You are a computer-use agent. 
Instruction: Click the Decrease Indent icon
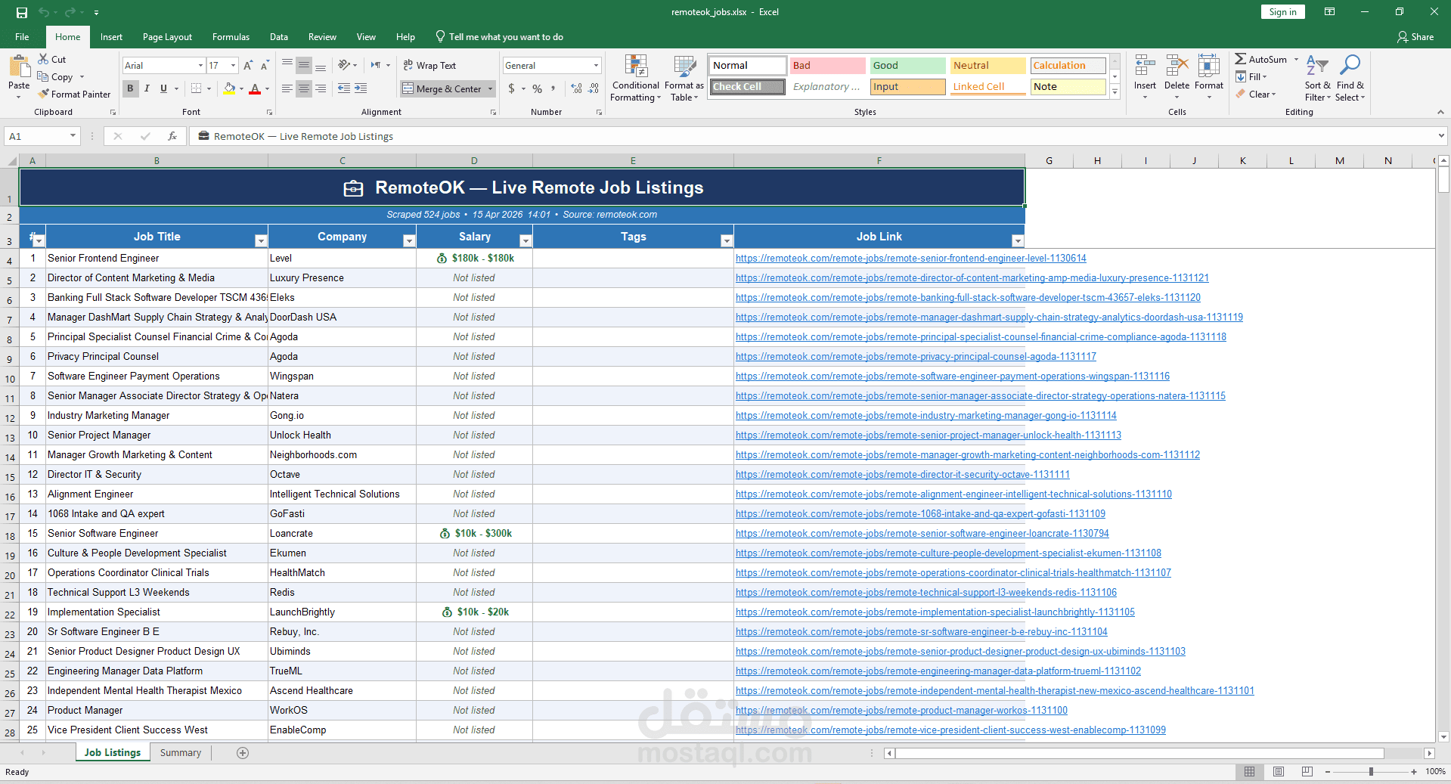tap(343, 88)
